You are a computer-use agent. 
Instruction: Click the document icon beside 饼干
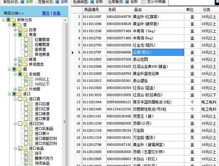click(x=31, y=153)
